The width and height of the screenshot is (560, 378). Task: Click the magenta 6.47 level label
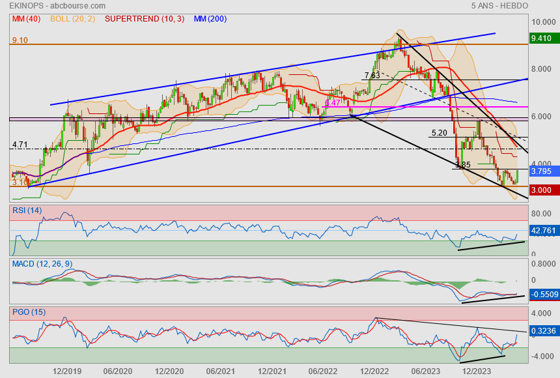333,103
